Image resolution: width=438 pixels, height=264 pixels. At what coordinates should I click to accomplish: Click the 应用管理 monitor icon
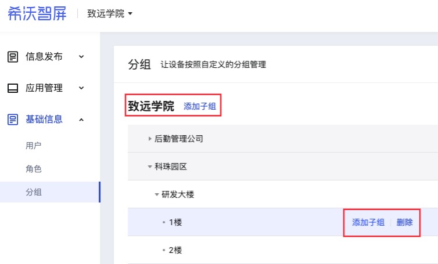13,88
